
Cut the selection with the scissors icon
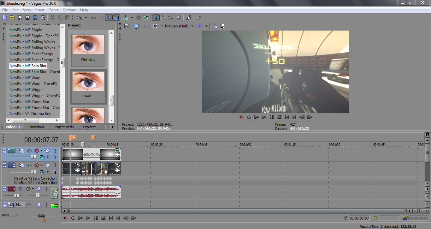(52, 18)
